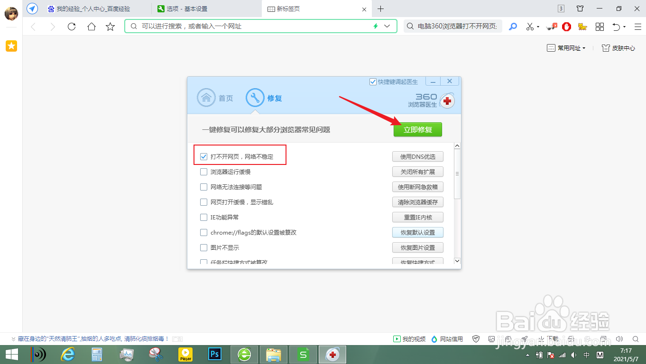Expand the news ticker chevron at bottom left
Image resolution: width=646 pixels, height=364 pixels.
coord(13,339)
